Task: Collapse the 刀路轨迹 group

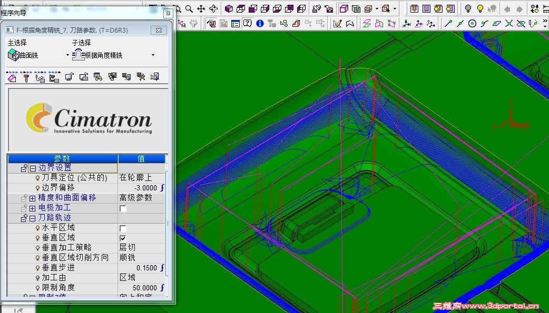Action: (x=33, y=218)
